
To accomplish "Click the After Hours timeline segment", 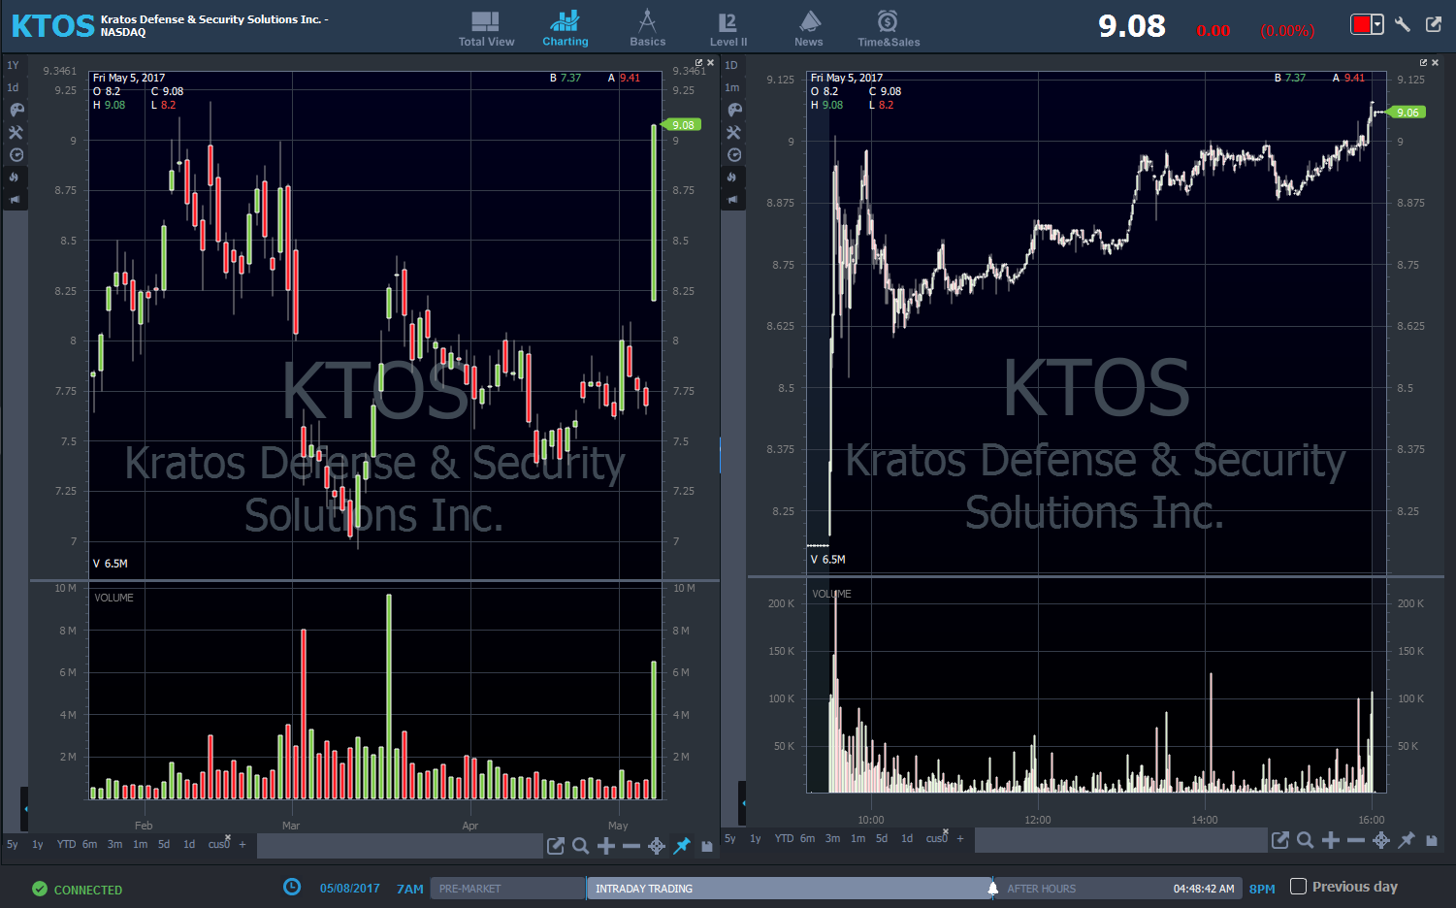I will [1118, 889].
